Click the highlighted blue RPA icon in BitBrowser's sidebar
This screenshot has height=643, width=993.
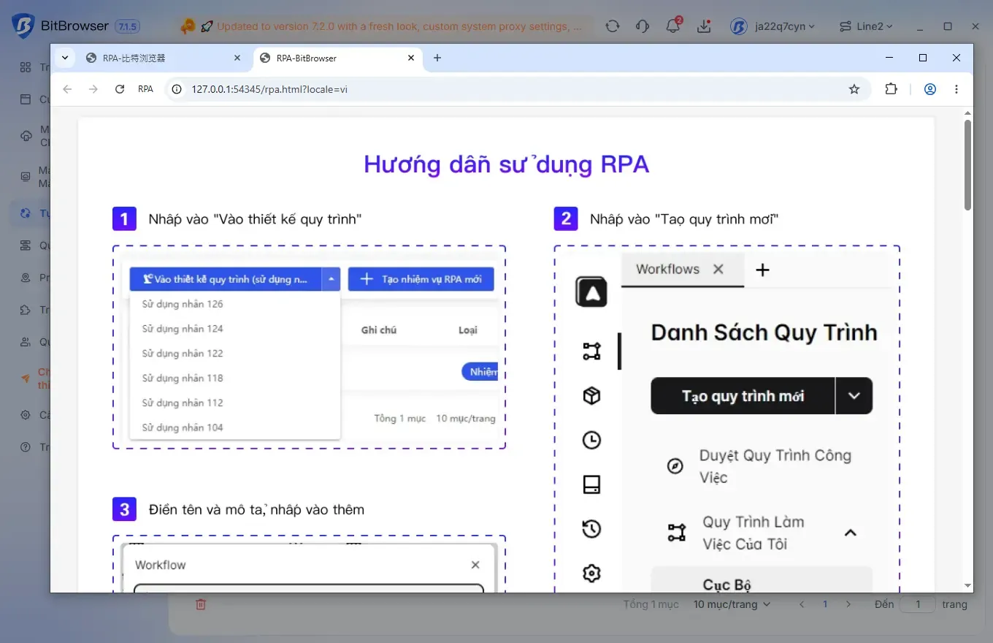pos(26,213)
